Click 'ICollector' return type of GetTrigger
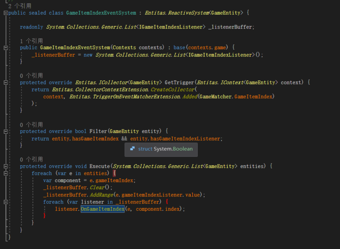 pyautogui.click(x=113, y=82)
